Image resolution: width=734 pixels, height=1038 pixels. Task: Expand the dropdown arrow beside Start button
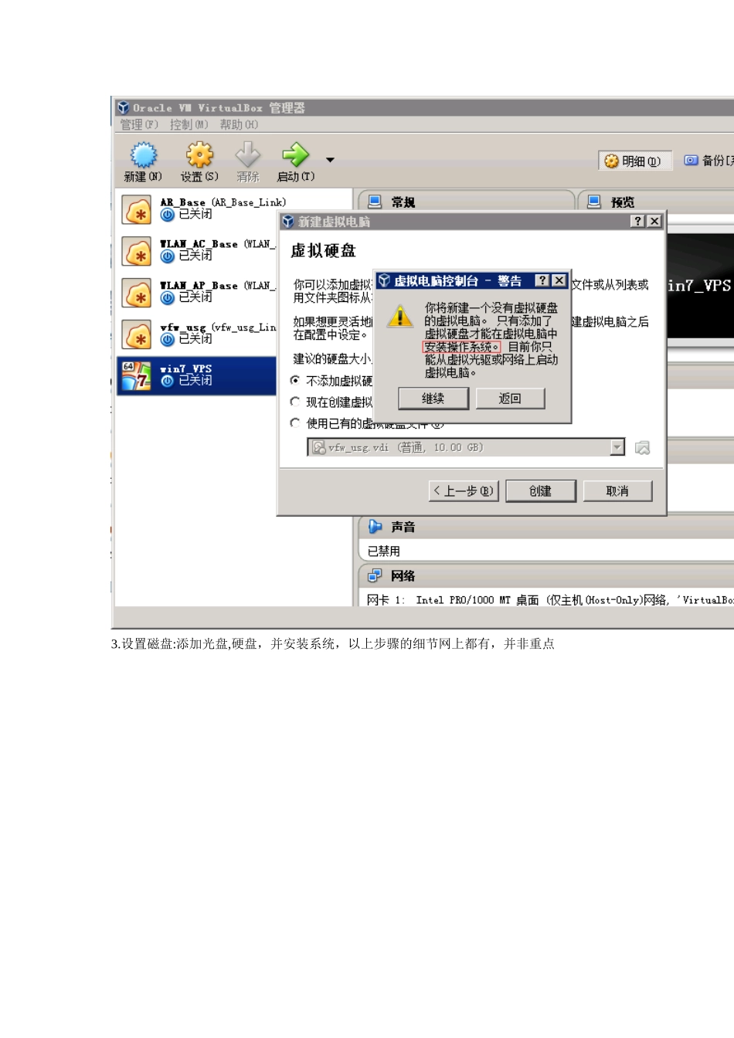tap(330, 160)
